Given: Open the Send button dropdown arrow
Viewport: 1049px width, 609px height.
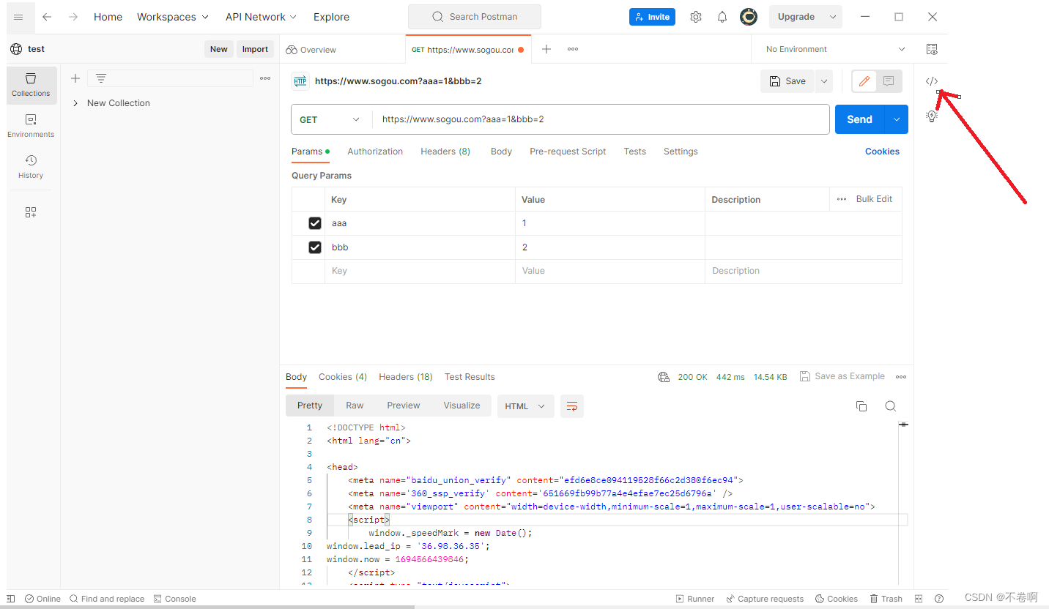Looking at the screenshot, I should point(897,119).
